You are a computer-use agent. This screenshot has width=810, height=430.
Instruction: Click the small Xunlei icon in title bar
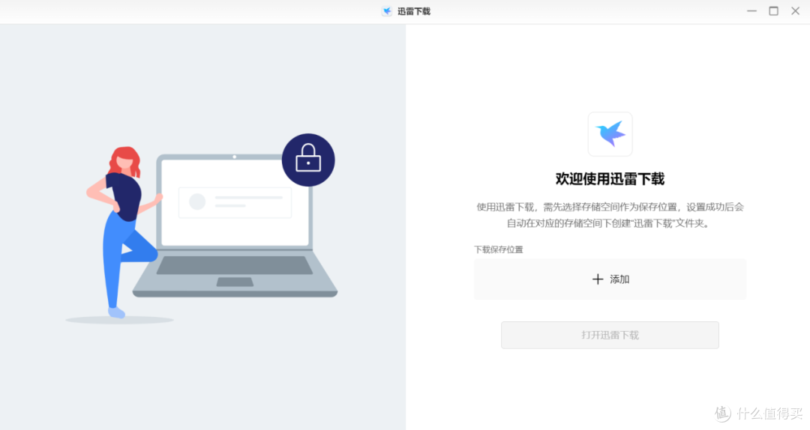(387, 11)
